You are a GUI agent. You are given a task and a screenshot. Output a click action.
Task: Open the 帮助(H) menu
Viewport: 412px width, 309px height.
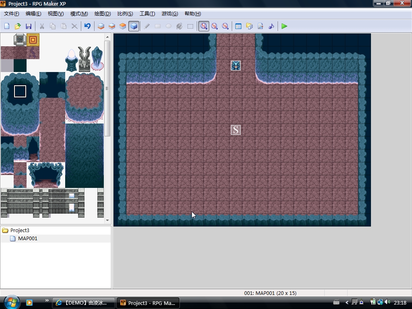point(193,14)
